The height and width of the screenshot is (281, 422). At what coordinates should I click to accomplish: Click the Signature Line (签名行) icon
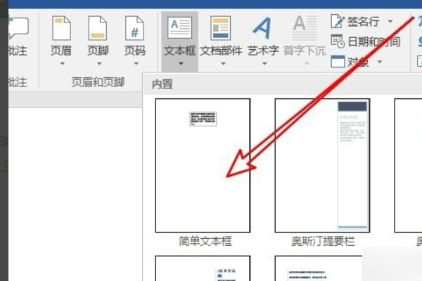pos(338,21)
